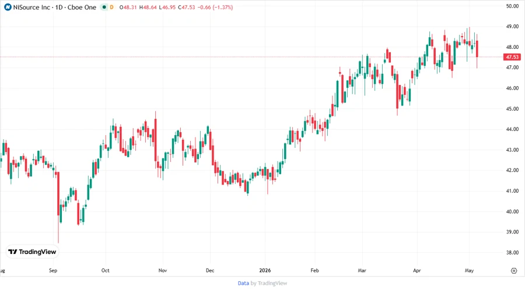Viewport: 525px width, 290px height.
Task: Click the Oct label on the time axis
Action: pos(105,271)
